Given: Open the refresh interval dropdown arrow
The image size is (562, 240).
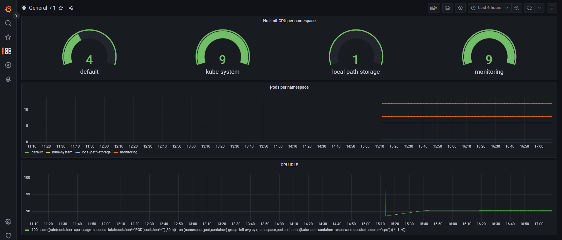Looking at the screenshot, I should click(539, 8).
